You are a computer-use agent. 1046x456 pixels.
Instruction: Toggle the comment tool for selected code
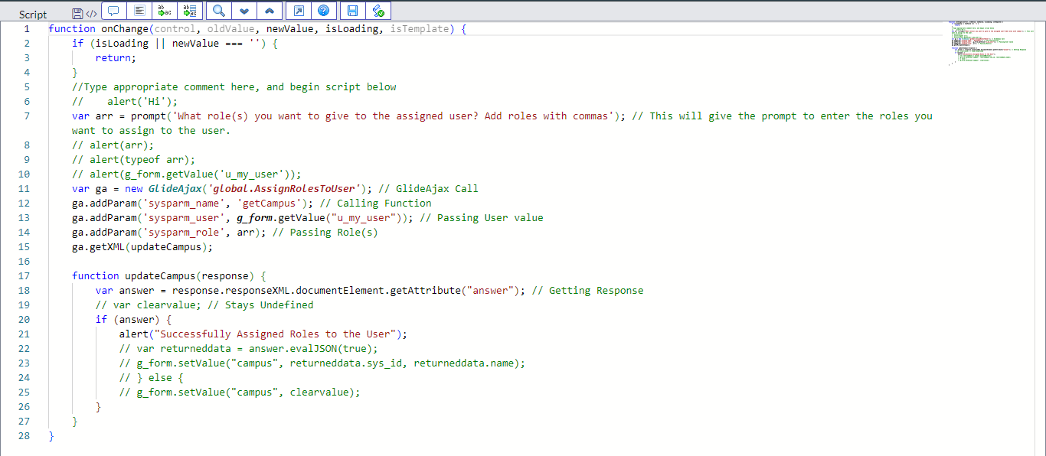pos(113,11)
